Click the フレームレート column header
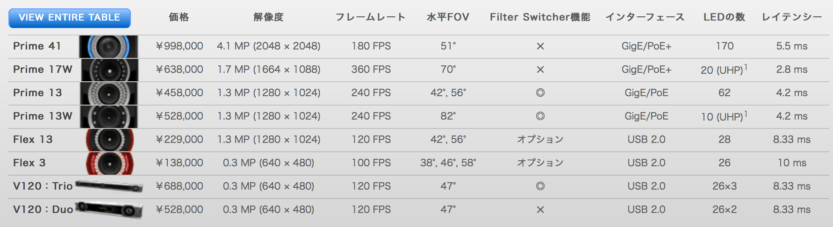Image resolution: width=833 pixels, height=227 pixels. 370,17
